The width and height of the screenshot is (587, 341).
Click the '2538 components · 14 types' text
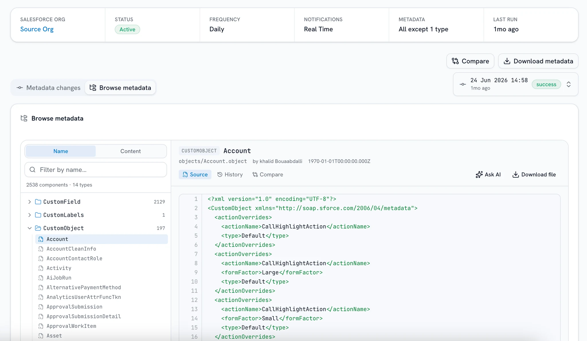[x=59, y=185]
